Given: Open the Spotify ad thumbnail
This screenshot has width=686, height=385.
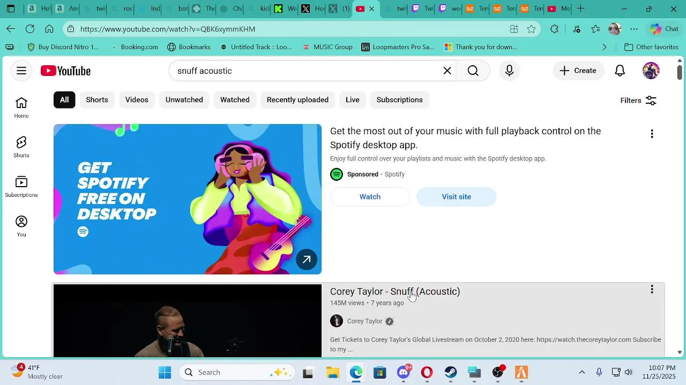Looking at the screenshot, I should click(188, 199).
